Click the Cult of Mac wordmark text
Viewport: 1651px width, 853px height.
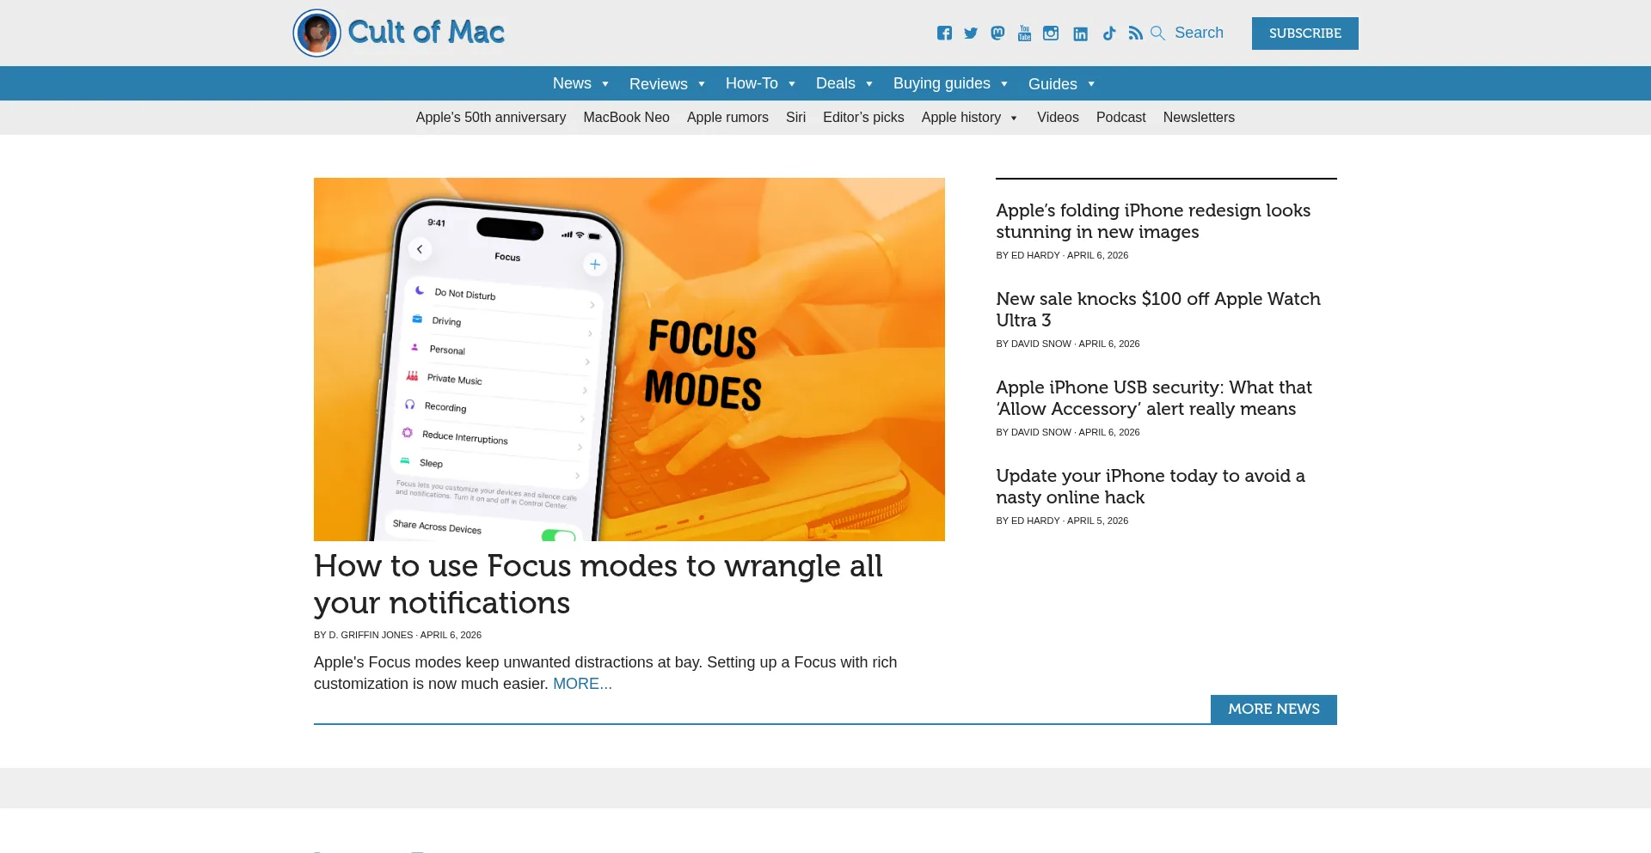[426, 33]
